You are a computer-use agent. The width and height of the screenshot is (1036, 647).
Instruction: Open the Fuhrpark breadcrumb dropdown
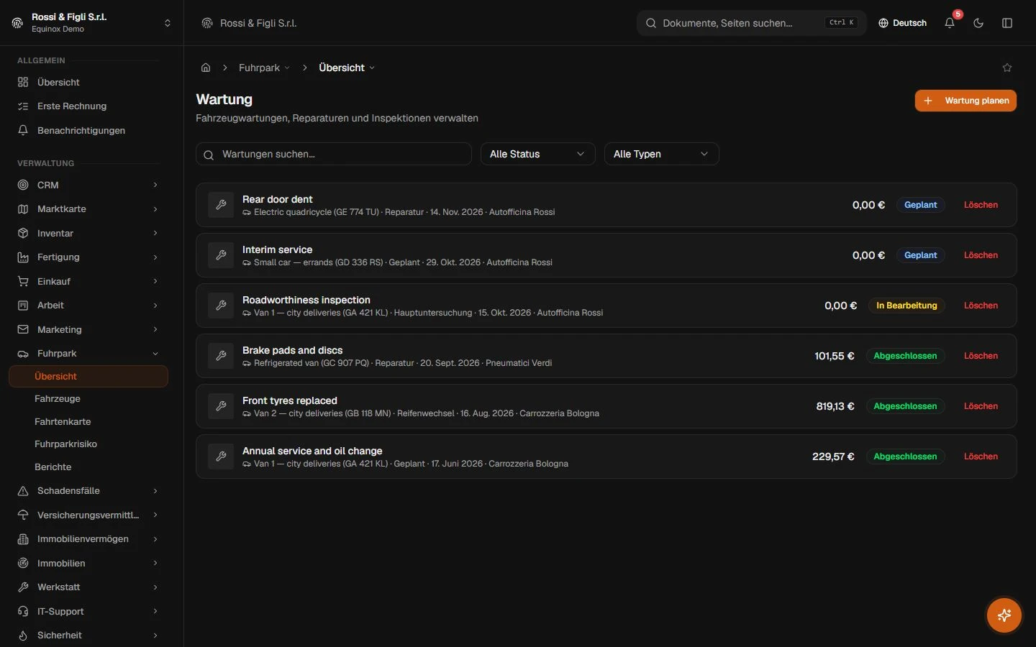(x=265, y=68)
